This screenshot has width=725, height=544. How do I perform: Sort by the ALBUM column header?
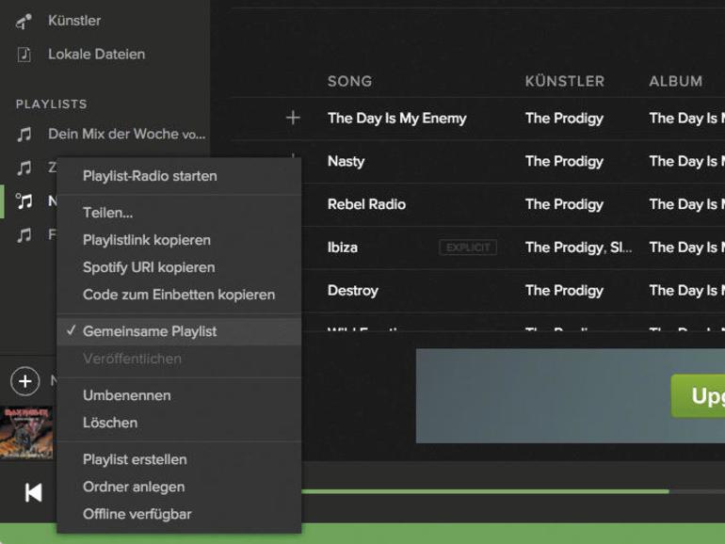(x=675, y=81)
